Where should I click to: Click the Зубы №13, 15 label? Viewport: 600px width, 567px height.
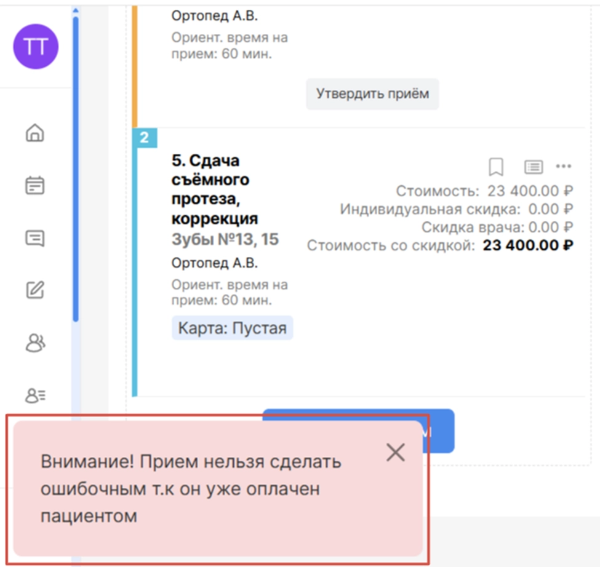click(x=225, y=239)
